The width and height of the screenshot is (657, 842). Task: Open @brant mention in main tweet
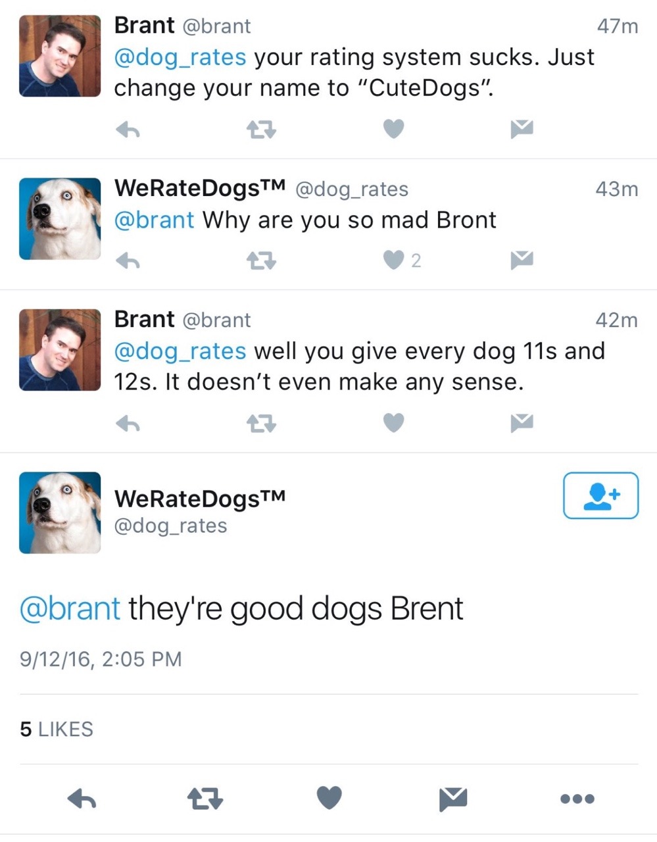point(70,608)
